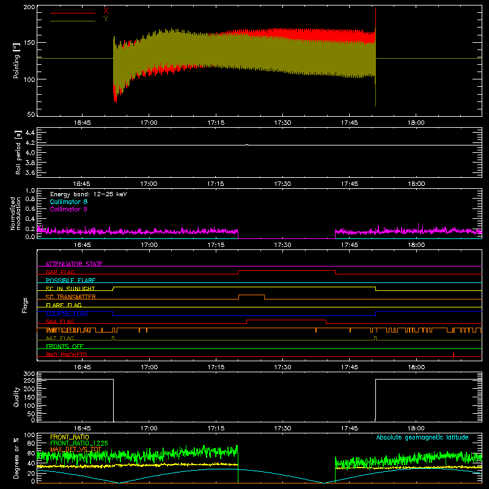Click the '300' tick on Quality axis
The image size is (489, 489).
tap(29, 374)
